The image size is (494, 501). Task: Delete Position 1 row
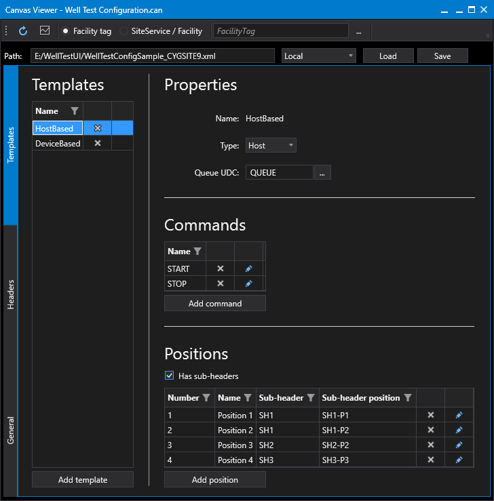click(431, 415)
